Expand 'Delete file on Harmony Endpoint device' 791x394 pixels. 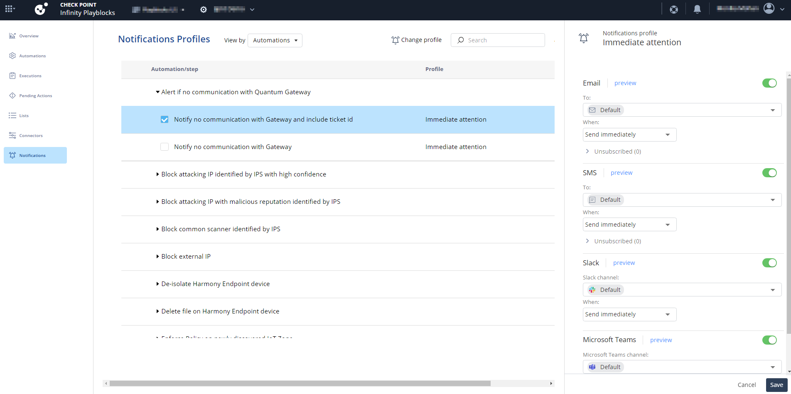point(158,311)
